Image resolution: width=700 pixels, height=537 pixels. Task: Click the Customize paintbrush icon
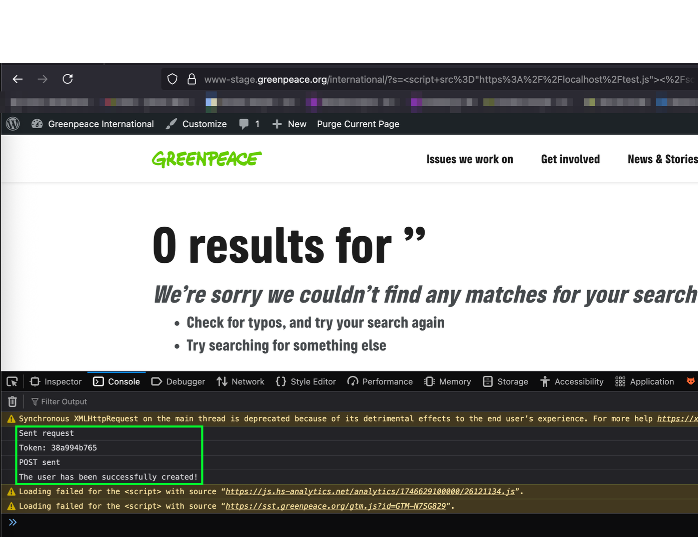tap(171, 124)
